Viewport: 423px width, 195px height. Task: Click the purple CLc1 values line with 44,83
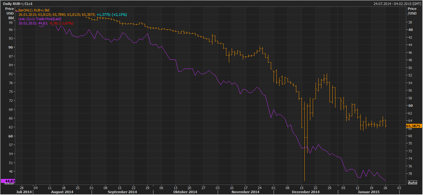(x=46, y=23)
